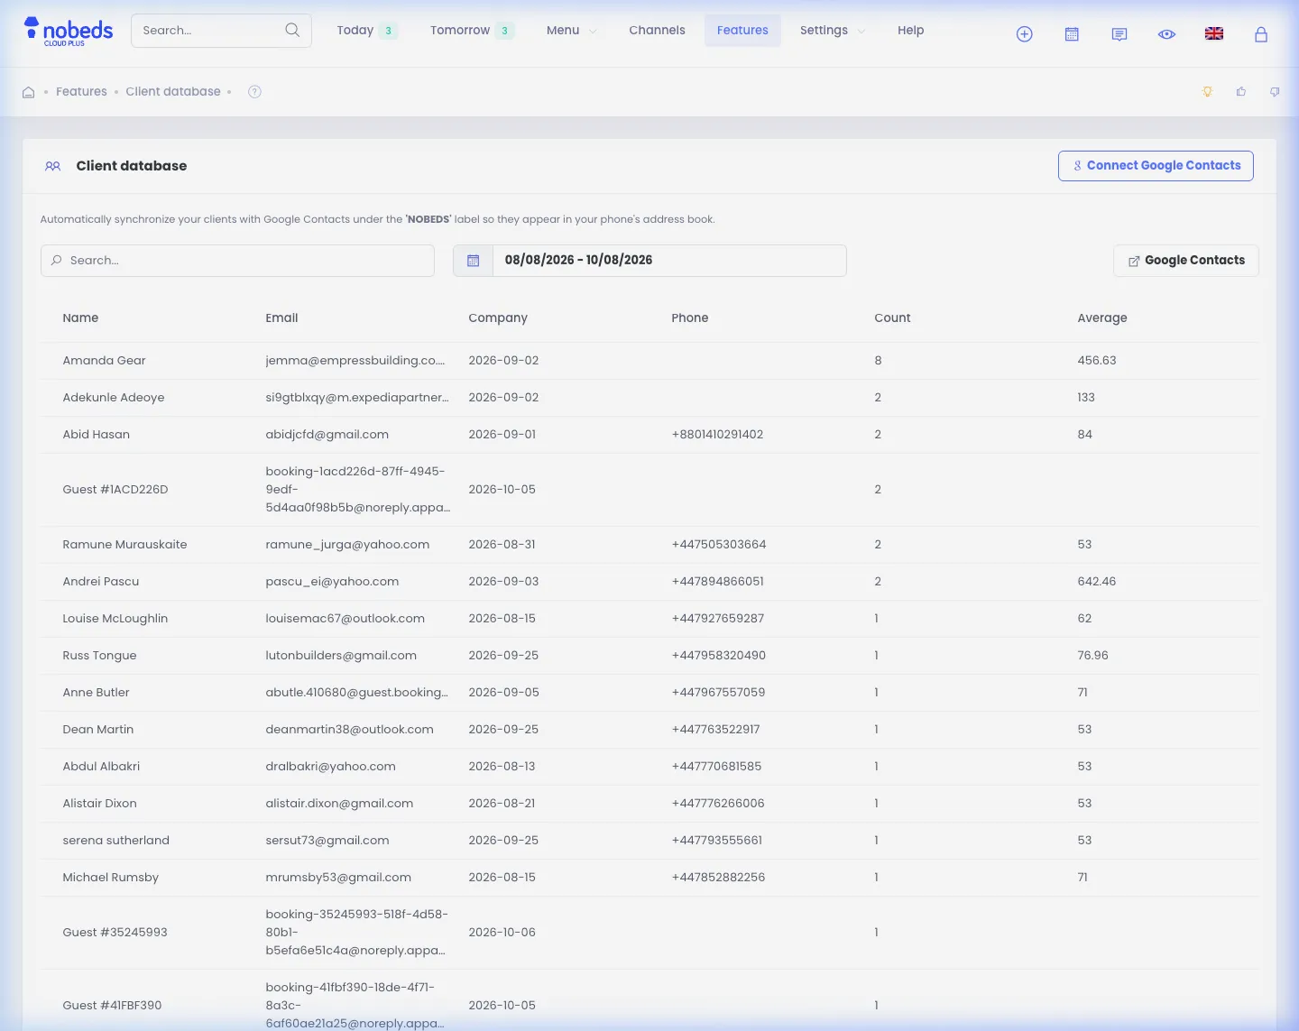Sort by the Name column header

coord(80,318)
